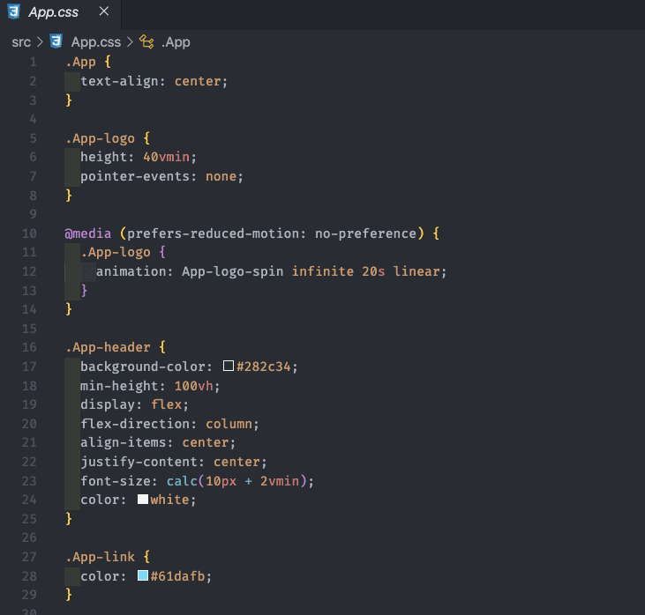This screenshot has height=615, width=645.
Task: Click the #61dafb blue color swatch
Action: coord(142,576)
